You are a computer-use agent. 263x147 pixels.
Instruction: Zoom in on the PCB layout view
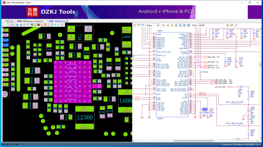(x=17, y=25)
